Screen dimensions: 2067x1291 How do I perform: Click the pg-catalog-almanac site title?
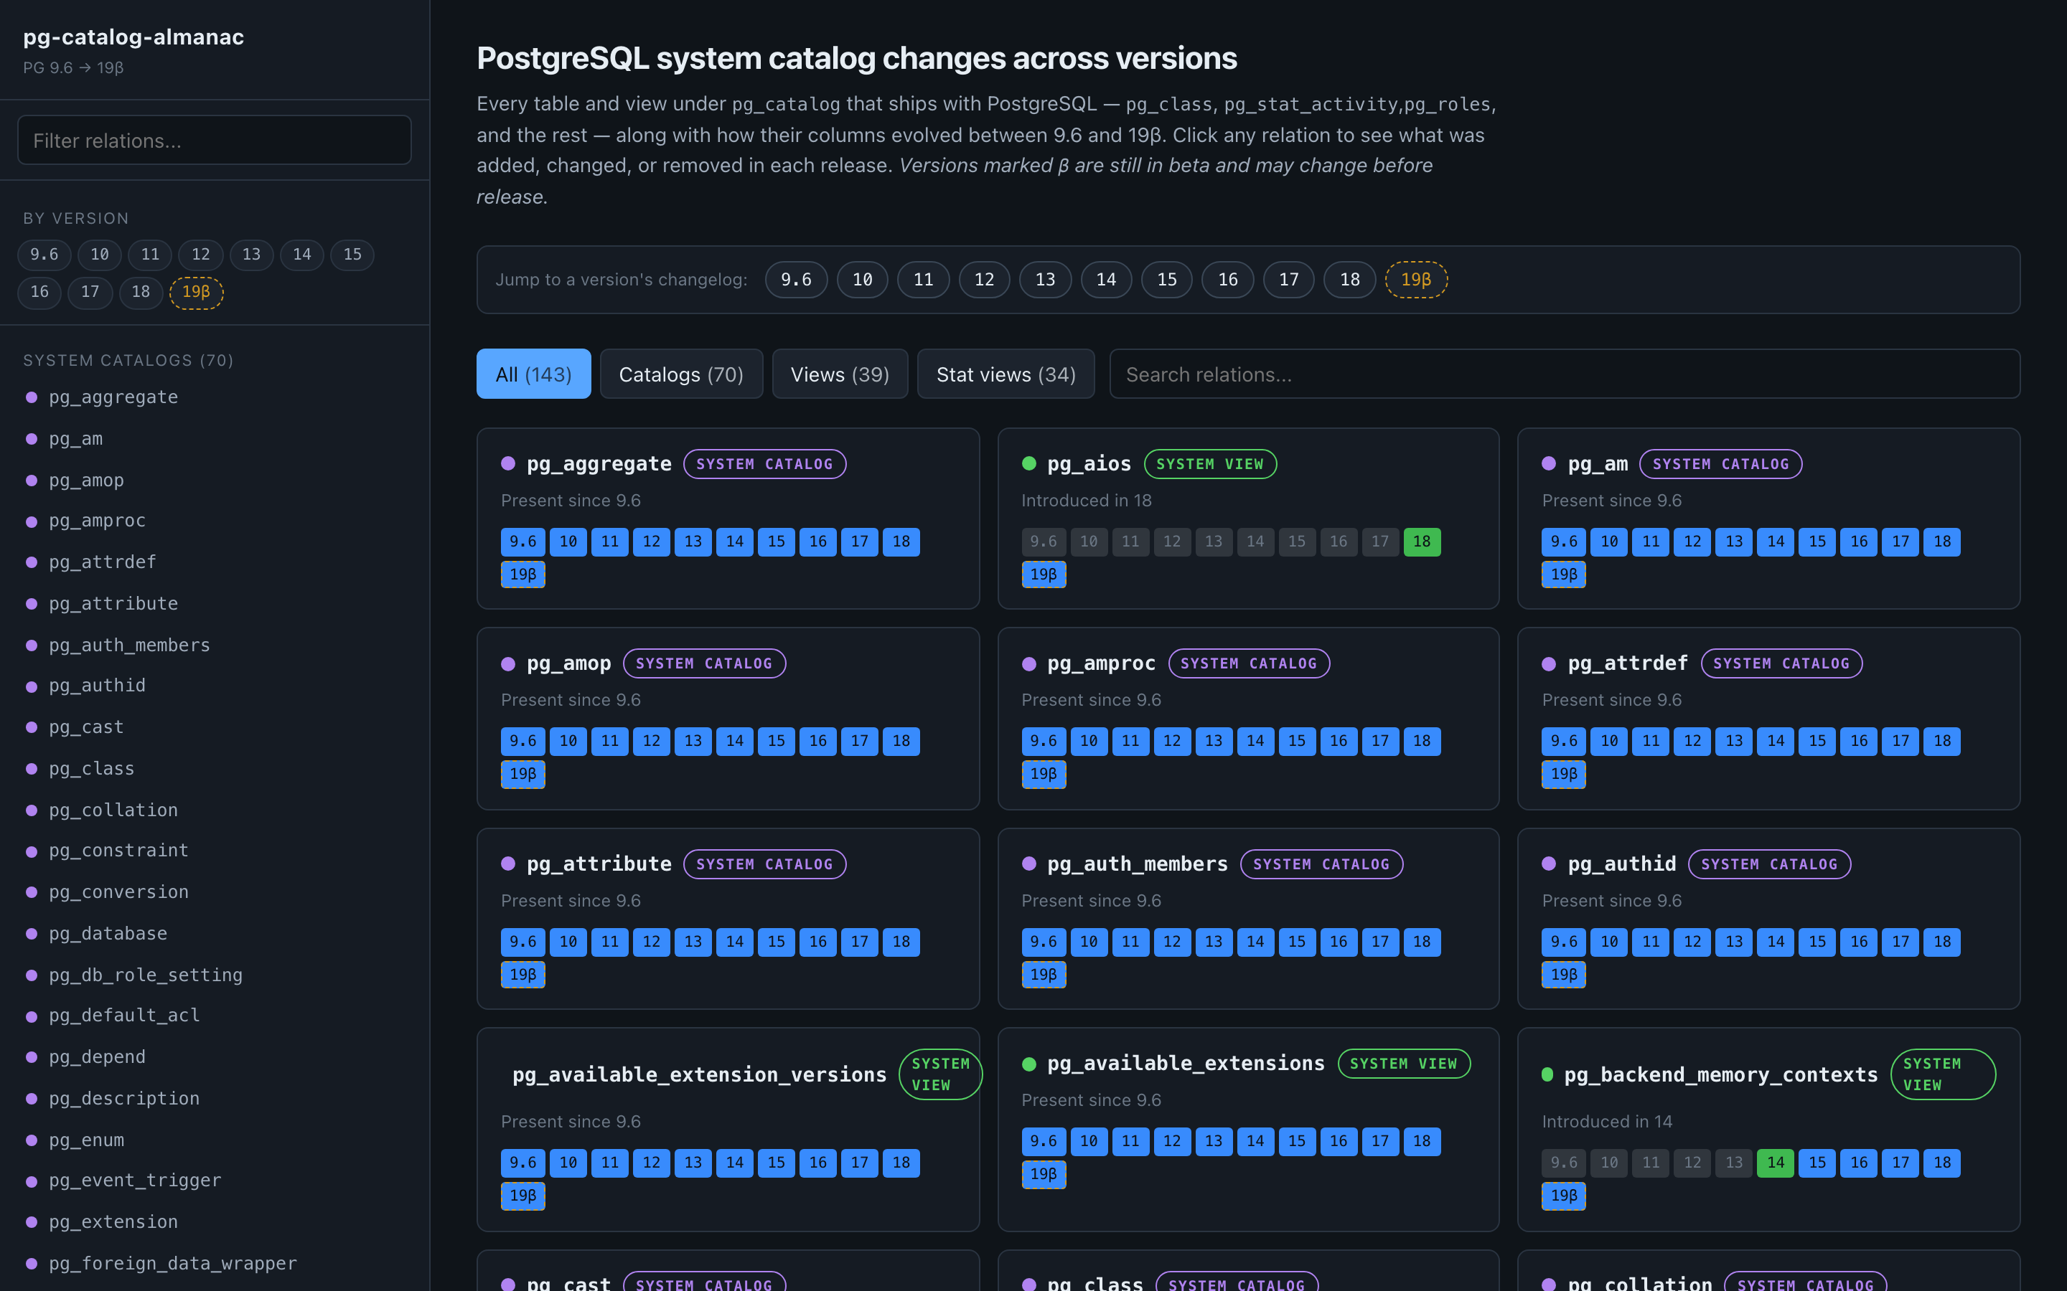(x=133, y=37)
